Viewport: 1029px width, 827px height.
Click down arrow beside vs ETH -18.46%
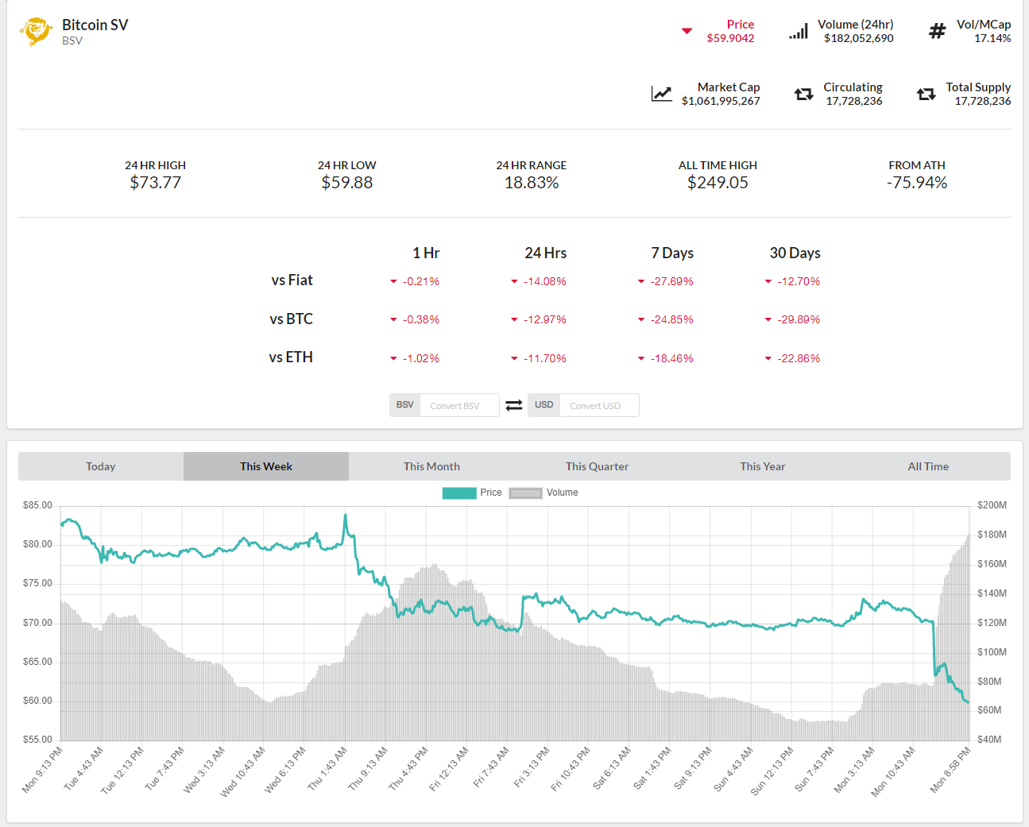(x=641, y=358)
